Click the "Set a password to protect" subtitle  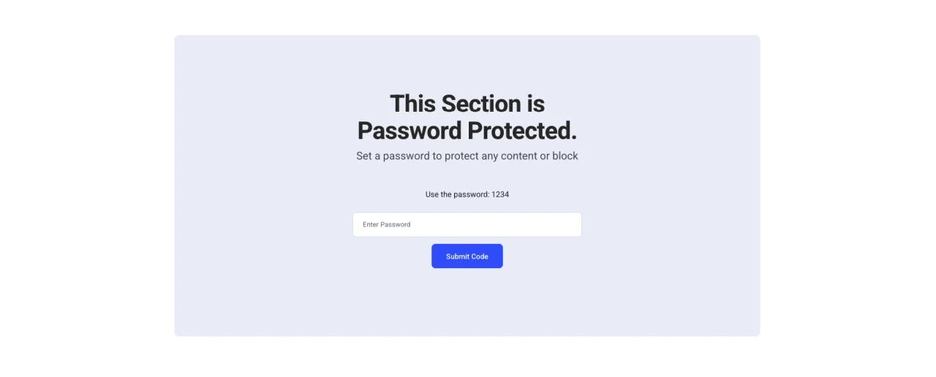[467, 156]
